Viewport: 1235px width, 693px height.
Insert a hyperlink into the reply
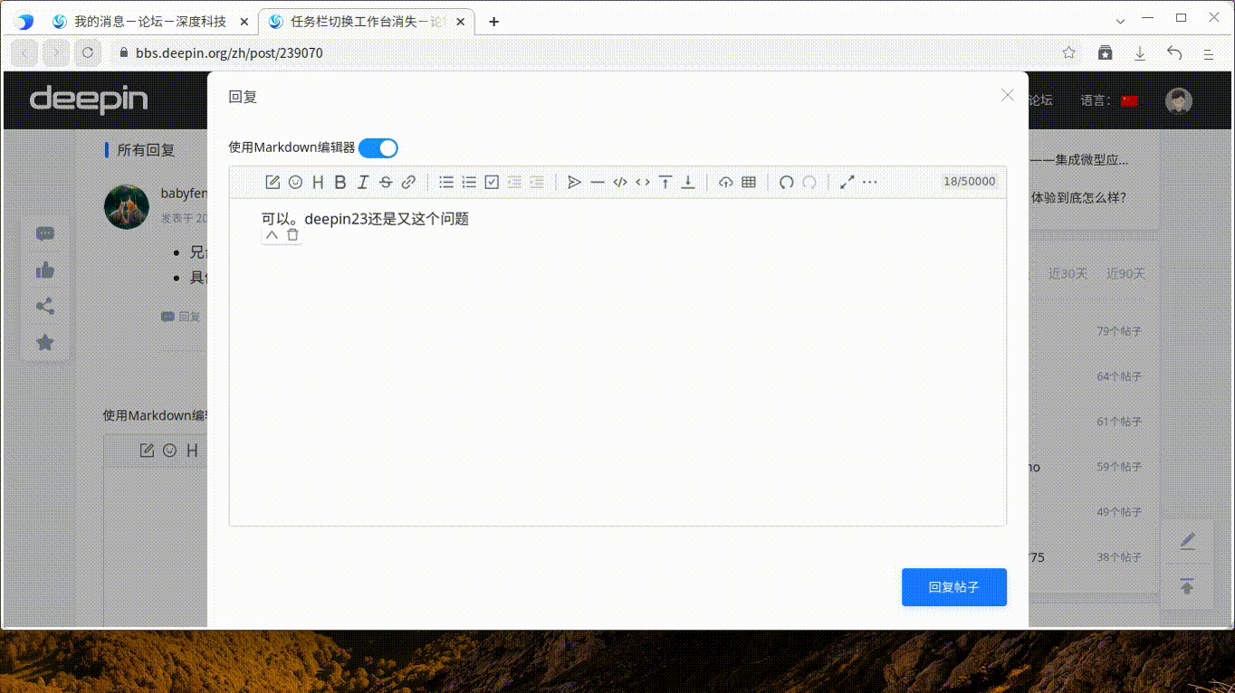point(407,182)
